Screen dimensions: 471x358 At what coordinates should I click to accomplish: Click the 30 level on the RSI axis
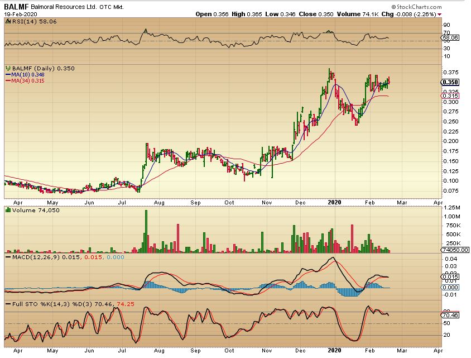(x=446, y=49)
